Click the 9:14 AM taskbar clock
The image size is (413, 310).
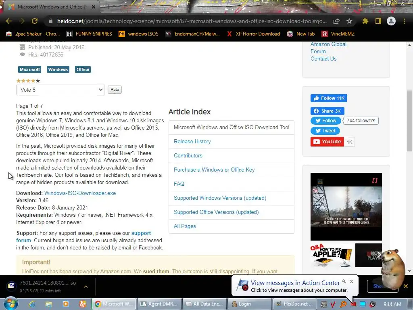(392, 304)
